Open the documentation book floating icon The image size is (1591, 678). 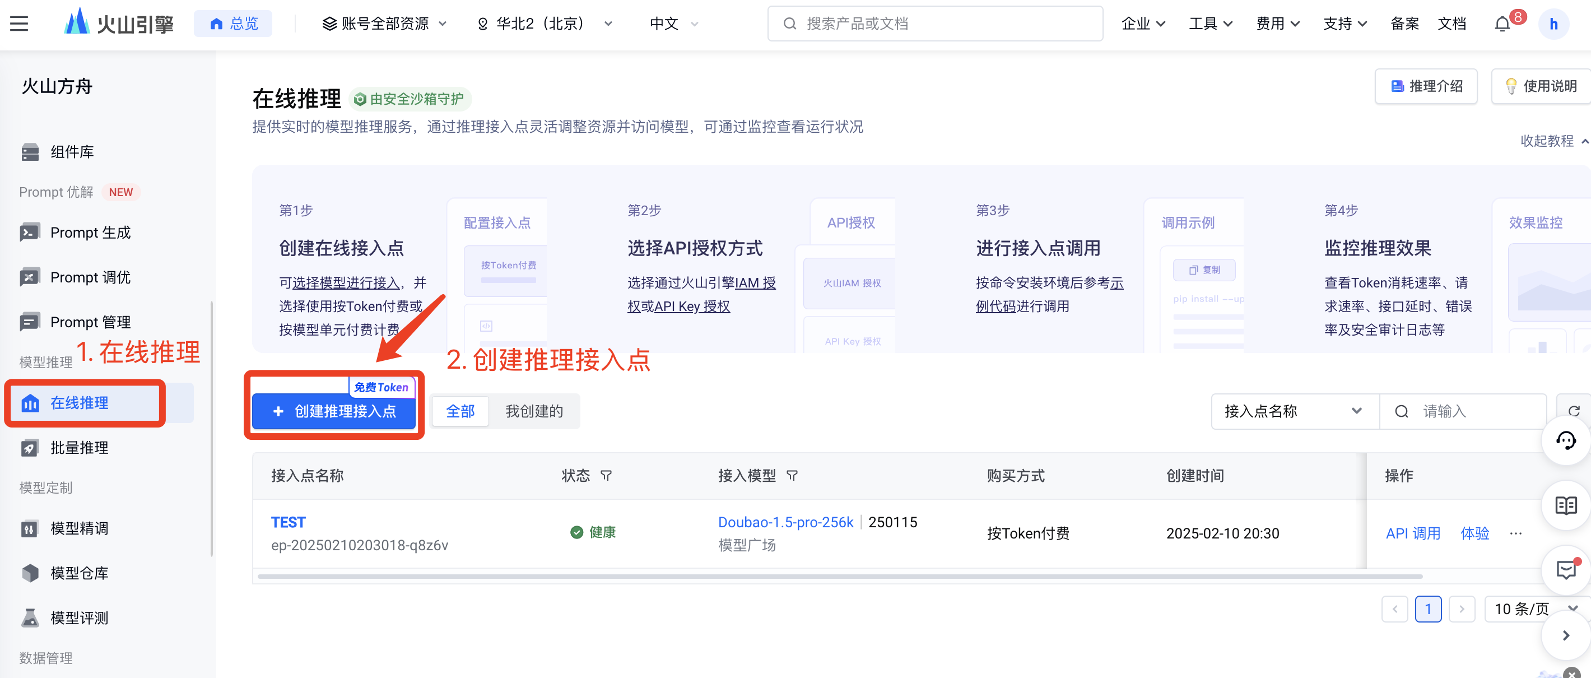click(x=1565, y=506)
